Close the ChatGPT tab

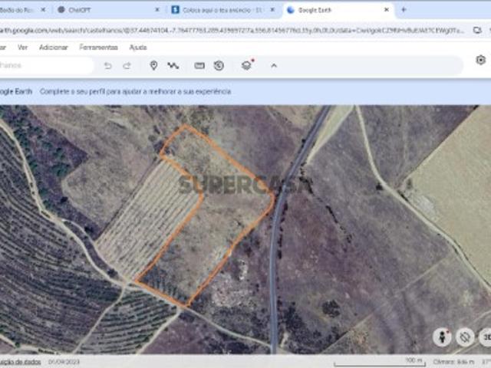[157, 10]
